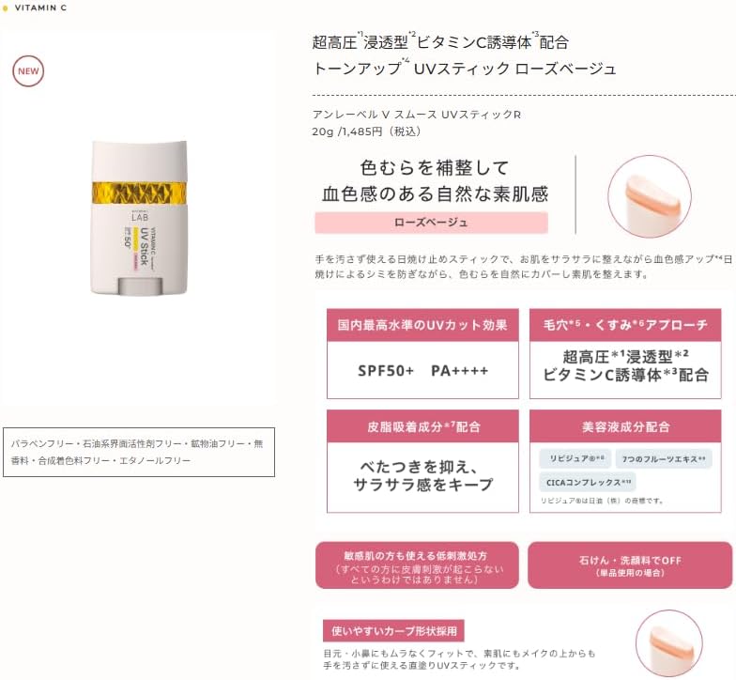This screenshot has width=736, height=680.
Task: Select the 毛穴・くすみアプローチ header
Action: pos(625,325)
